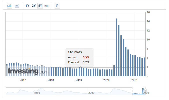Show the max time range
The image size is (169, 100).
pyautogui.click(x=47, y=6)
